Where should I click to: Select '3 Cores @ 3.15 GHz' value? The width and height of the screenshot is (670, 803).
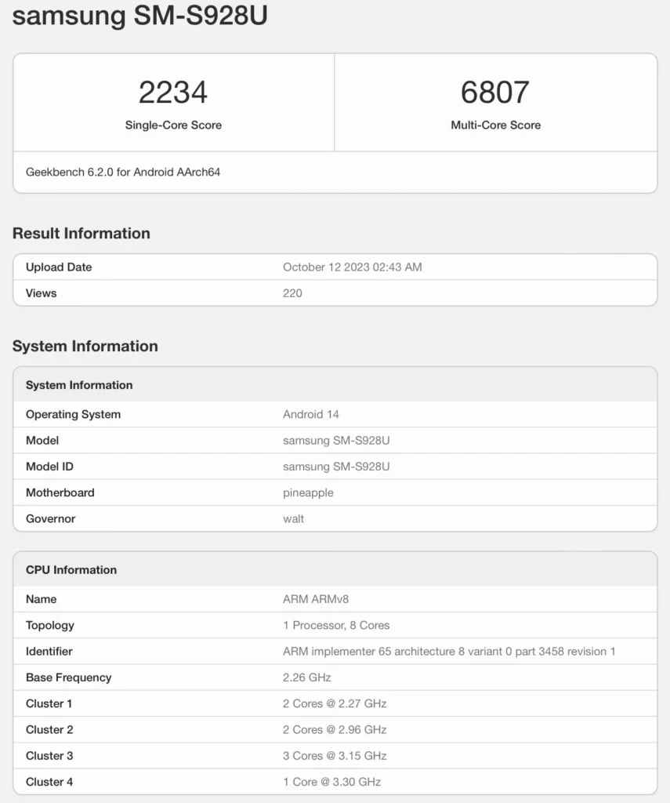point(335,756)
